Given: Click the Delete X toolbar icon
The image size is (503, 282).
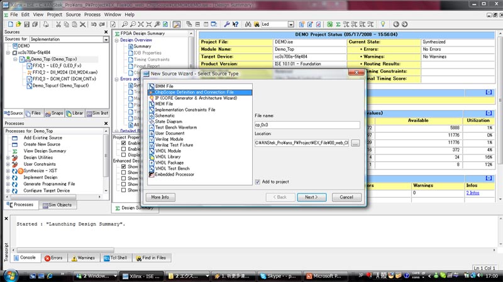Looking at the screenshot, I should point(83,24).
